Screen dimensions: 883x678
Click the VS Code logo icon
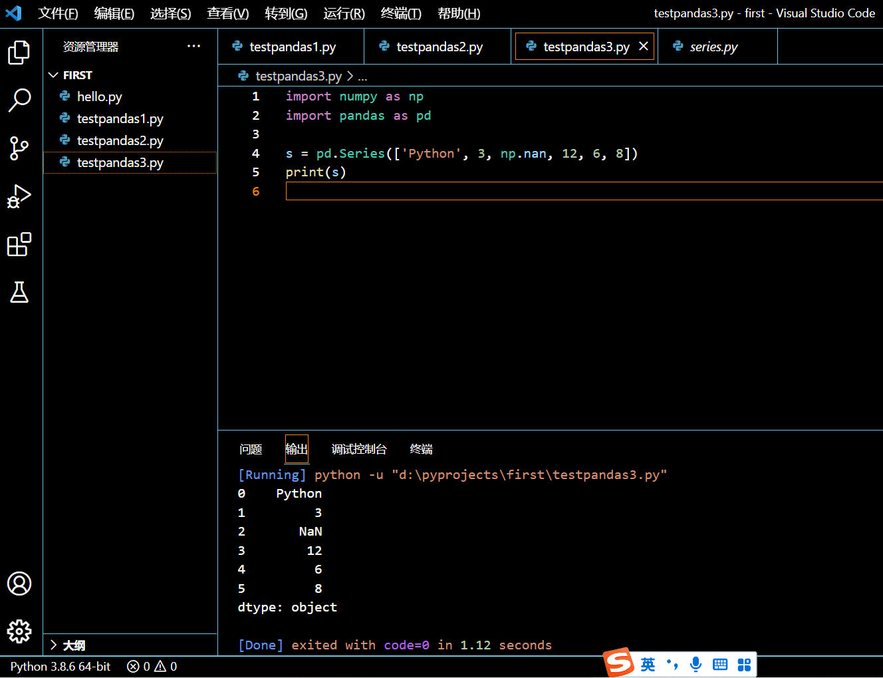coord(13,13)
